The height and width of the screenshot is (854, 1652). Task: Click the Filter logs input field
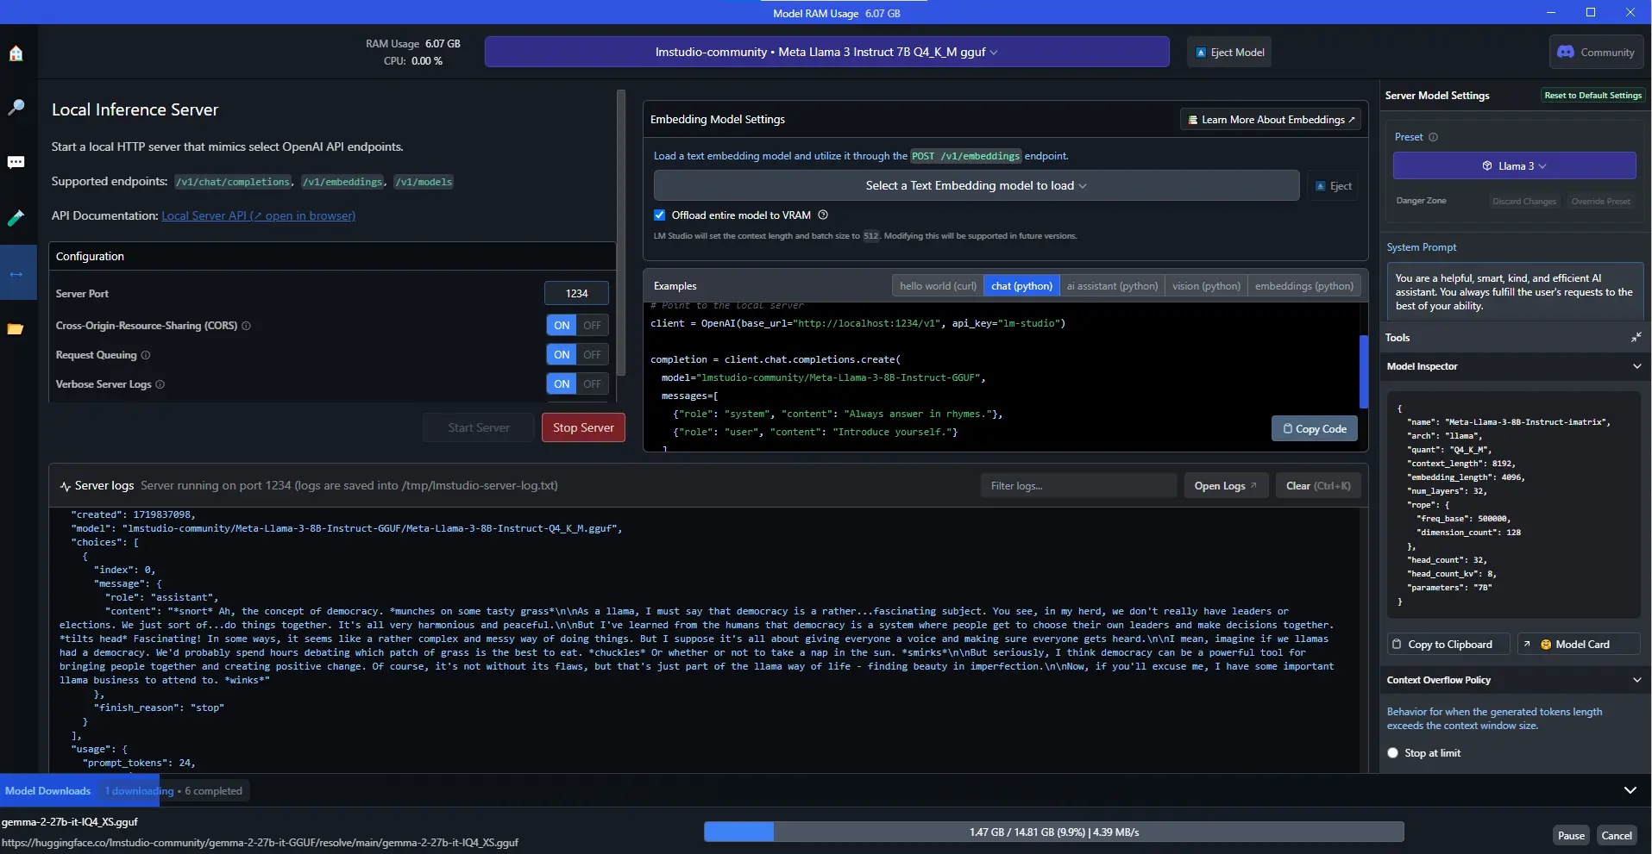pos(1077,486)
